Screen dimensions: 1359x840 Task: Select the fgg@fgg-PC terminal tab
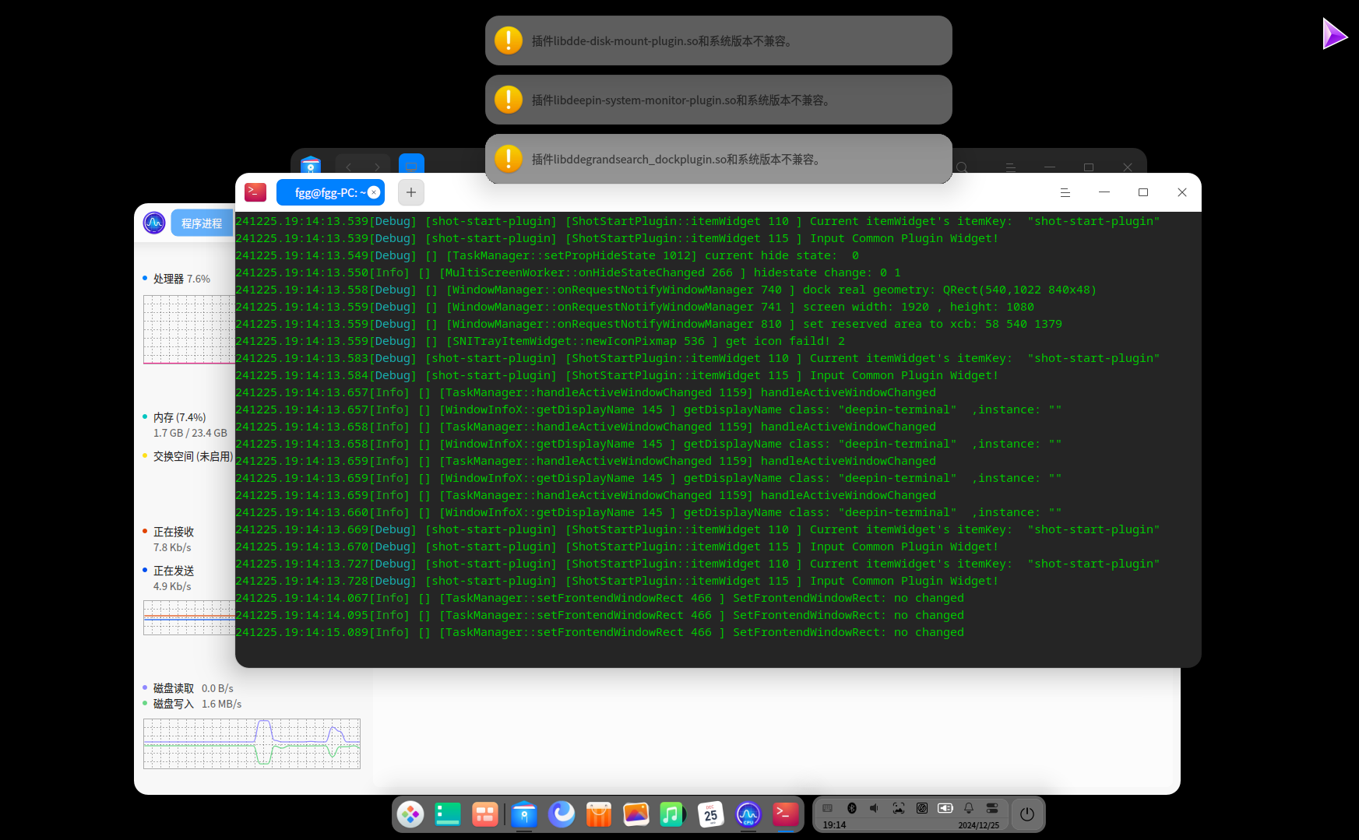(330, 192)
